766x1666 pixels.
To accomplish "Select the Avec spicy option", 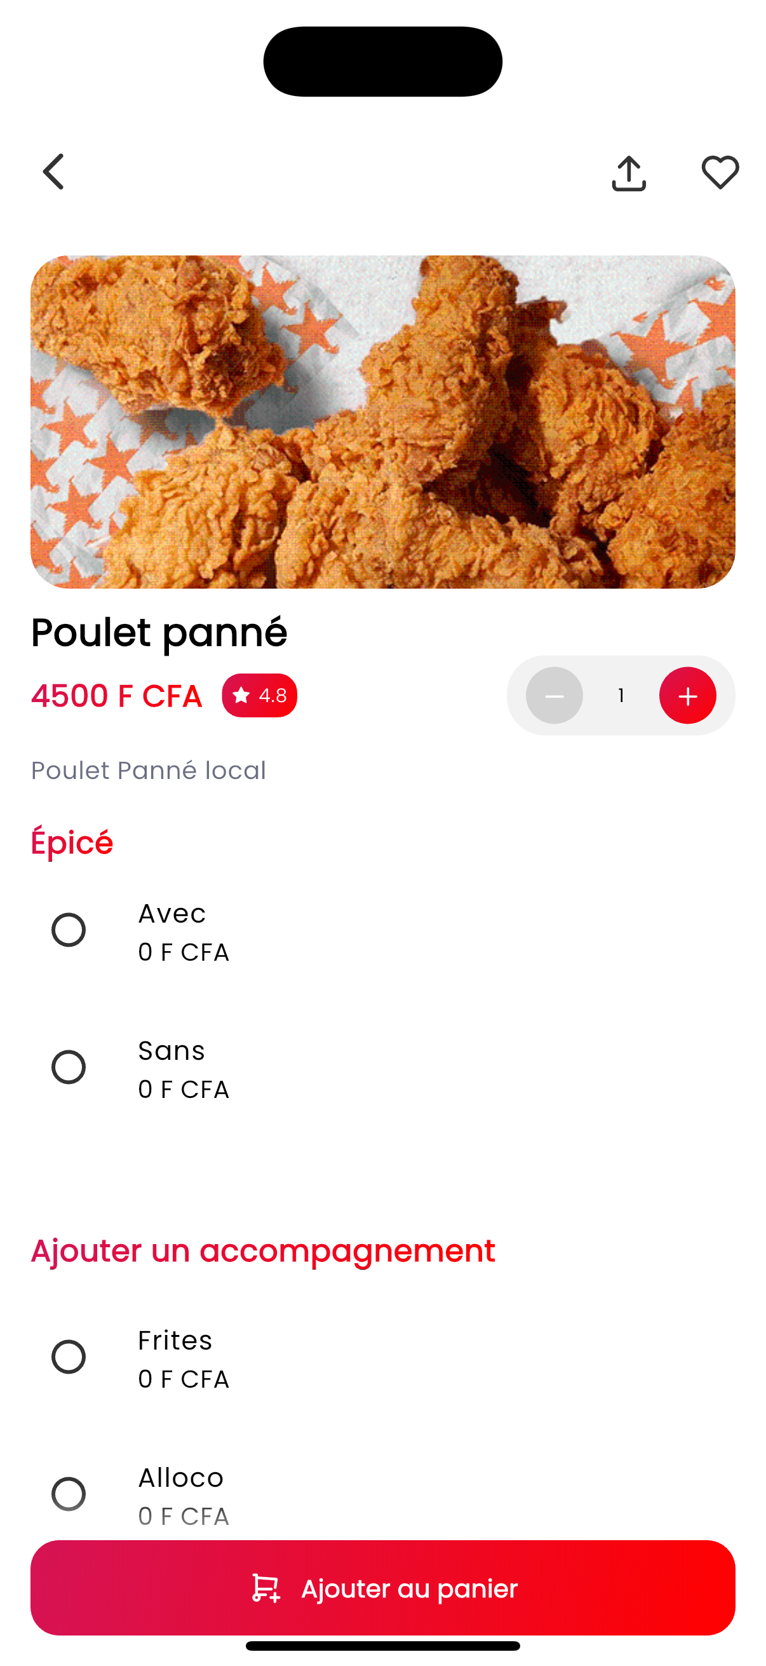I will (x=69, y=930).
